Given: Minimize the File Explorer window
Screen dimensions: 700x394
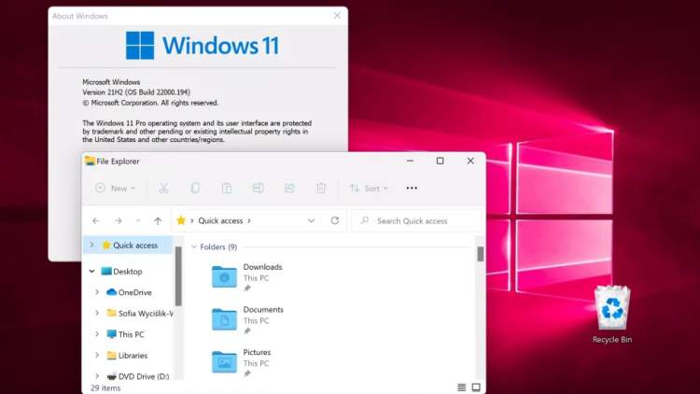Looking at the screenshot, I should pos(411,161).
